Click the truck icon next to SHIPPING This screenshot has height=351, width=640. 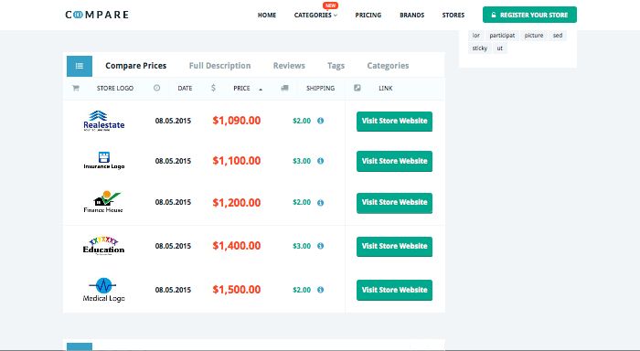point(285,88)
